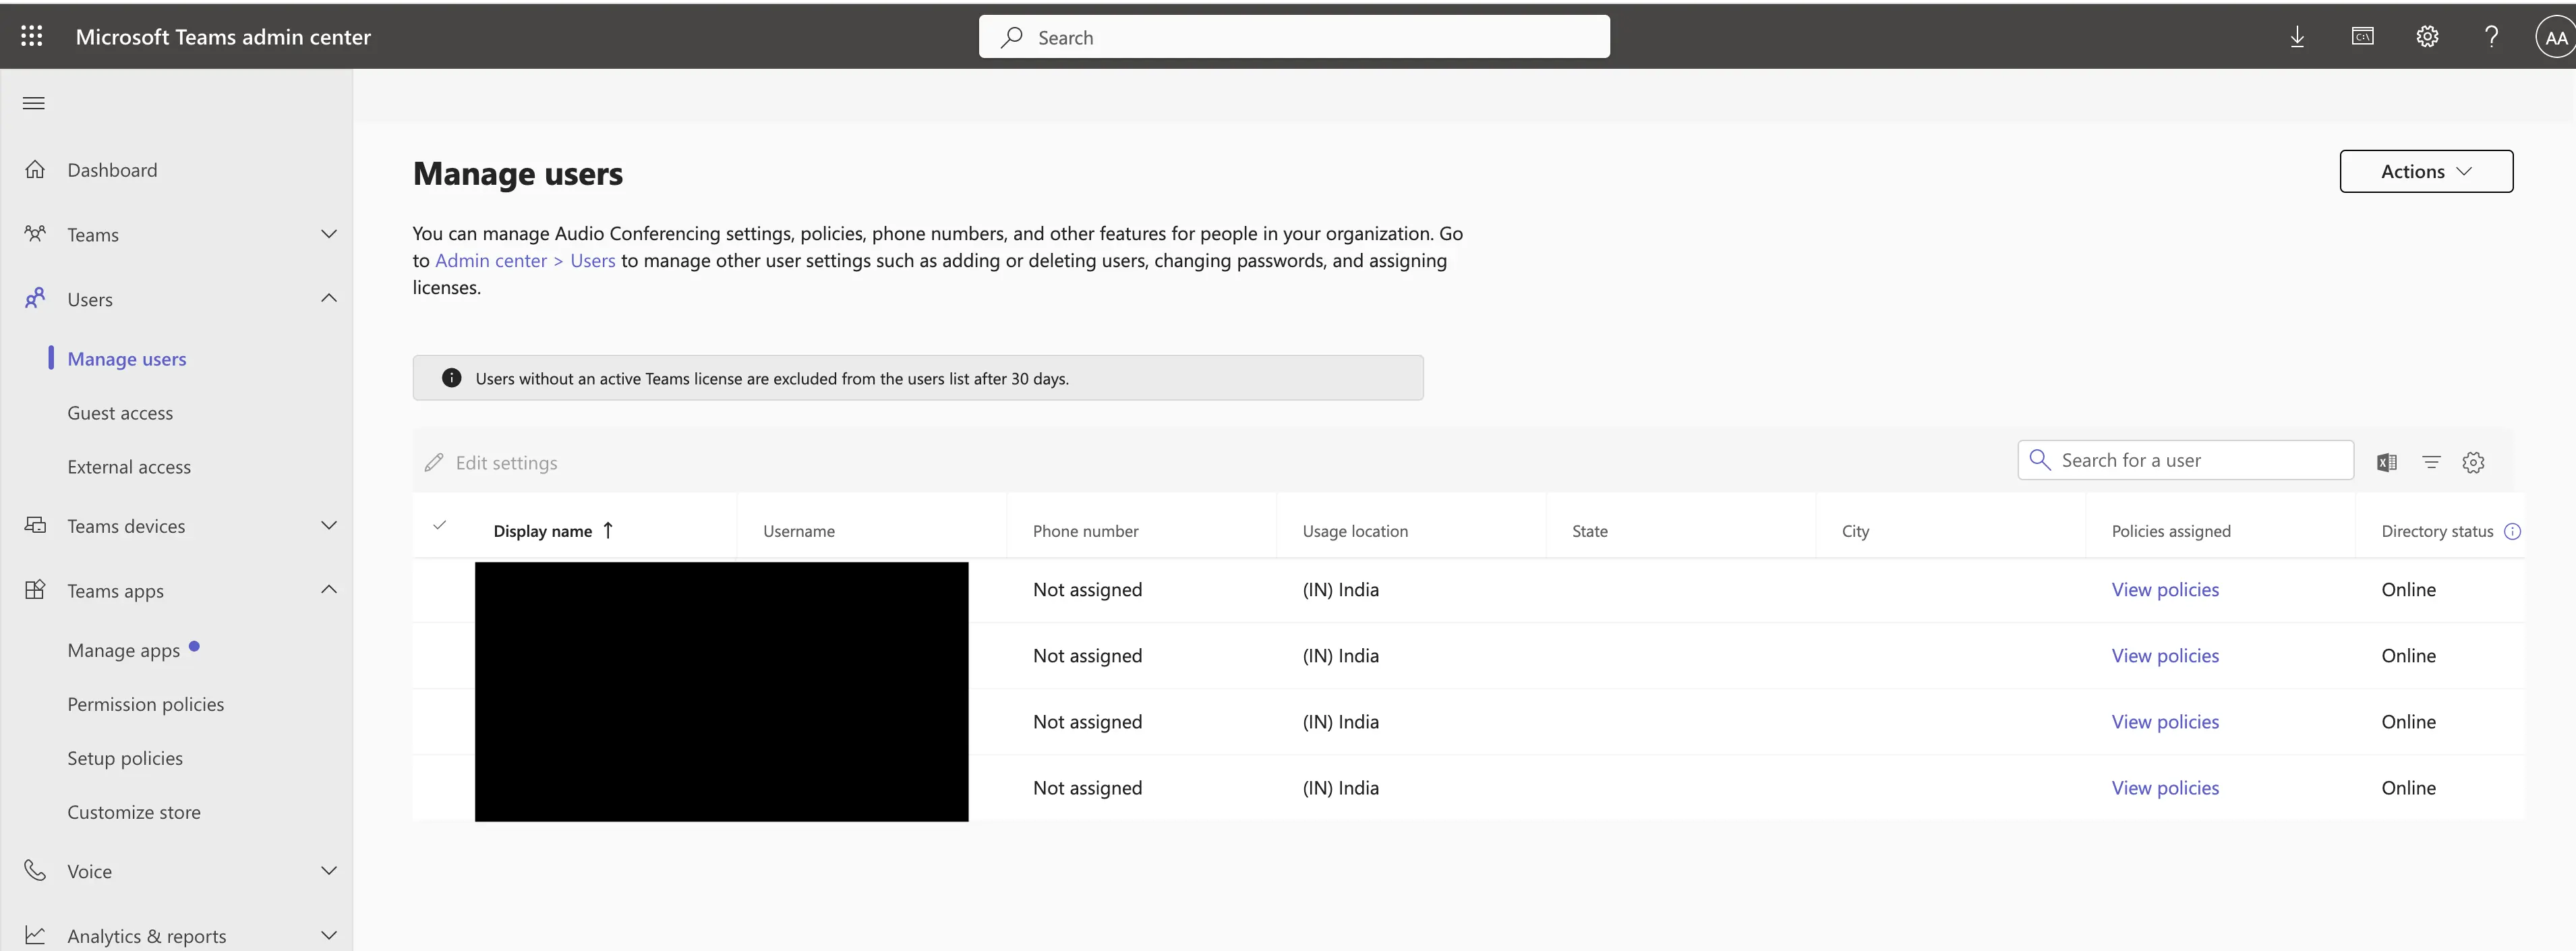
Task: Expand the Teams section in sidebar
Action: click(x=330, y=234)
